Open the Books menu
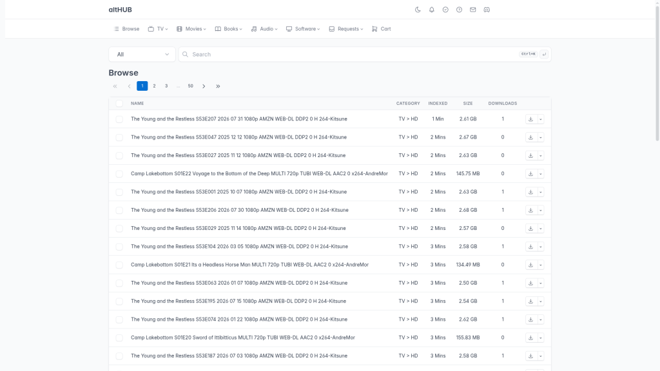 coord(229,29)
